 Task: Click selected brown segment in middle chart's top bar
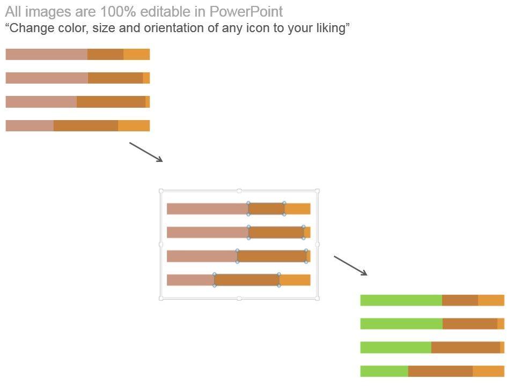pyautogui.click(x=266, y=209)
